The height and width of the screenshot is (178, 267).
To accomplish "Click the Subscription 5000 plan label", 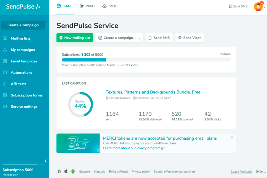I will click(x=18, y=170).
